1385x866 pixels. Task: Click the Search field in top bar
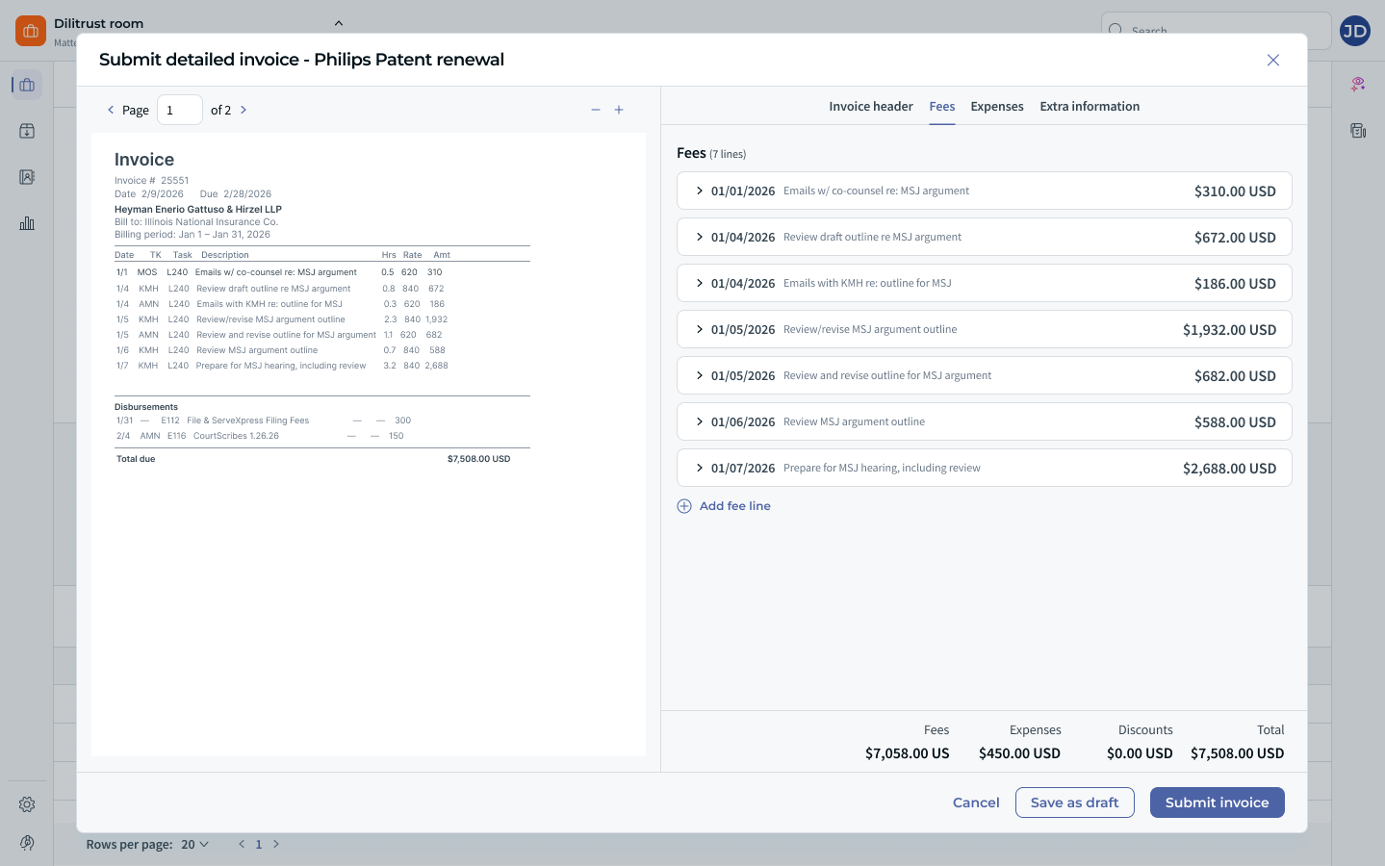coord(1217,31)
